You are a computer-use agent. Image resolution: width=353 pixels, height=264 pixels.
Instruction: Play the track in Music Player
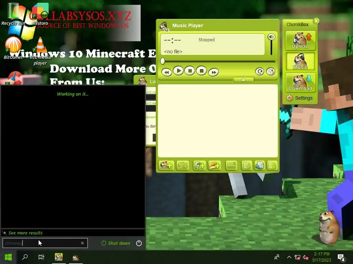pyautogui.click(x=179, y=71)
